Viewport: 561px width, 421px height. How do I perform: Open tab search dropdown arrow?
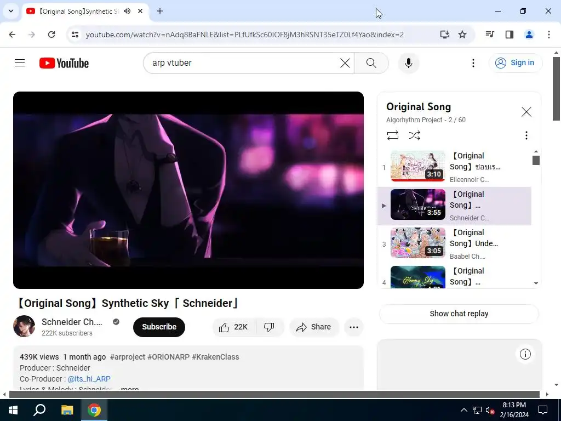[11, 11]
